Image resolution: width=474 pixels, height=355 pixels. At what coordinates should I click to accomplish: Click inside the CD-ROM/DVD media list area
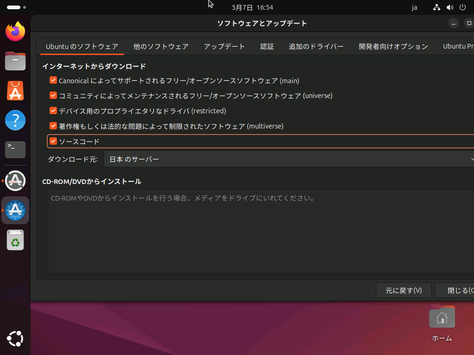261,231
